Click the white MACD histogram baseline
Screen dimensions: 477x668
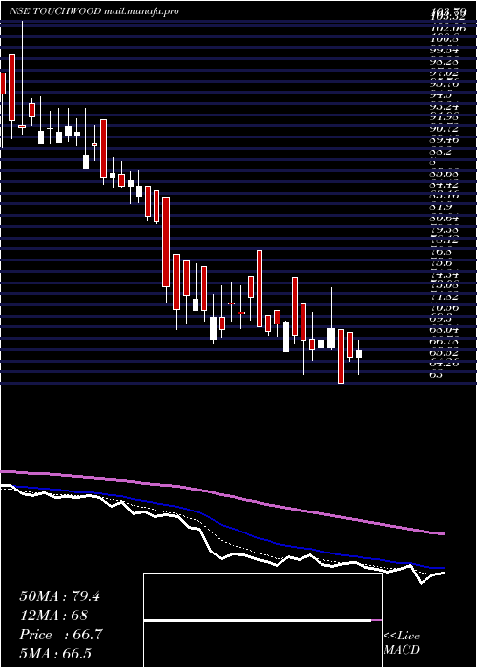[258, 620]
